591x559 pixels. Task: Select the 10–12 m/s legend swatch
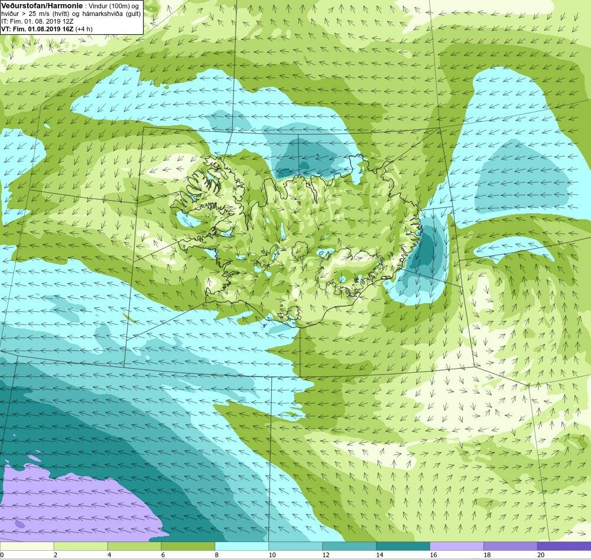pyautogui.click(x=295, y=546)
